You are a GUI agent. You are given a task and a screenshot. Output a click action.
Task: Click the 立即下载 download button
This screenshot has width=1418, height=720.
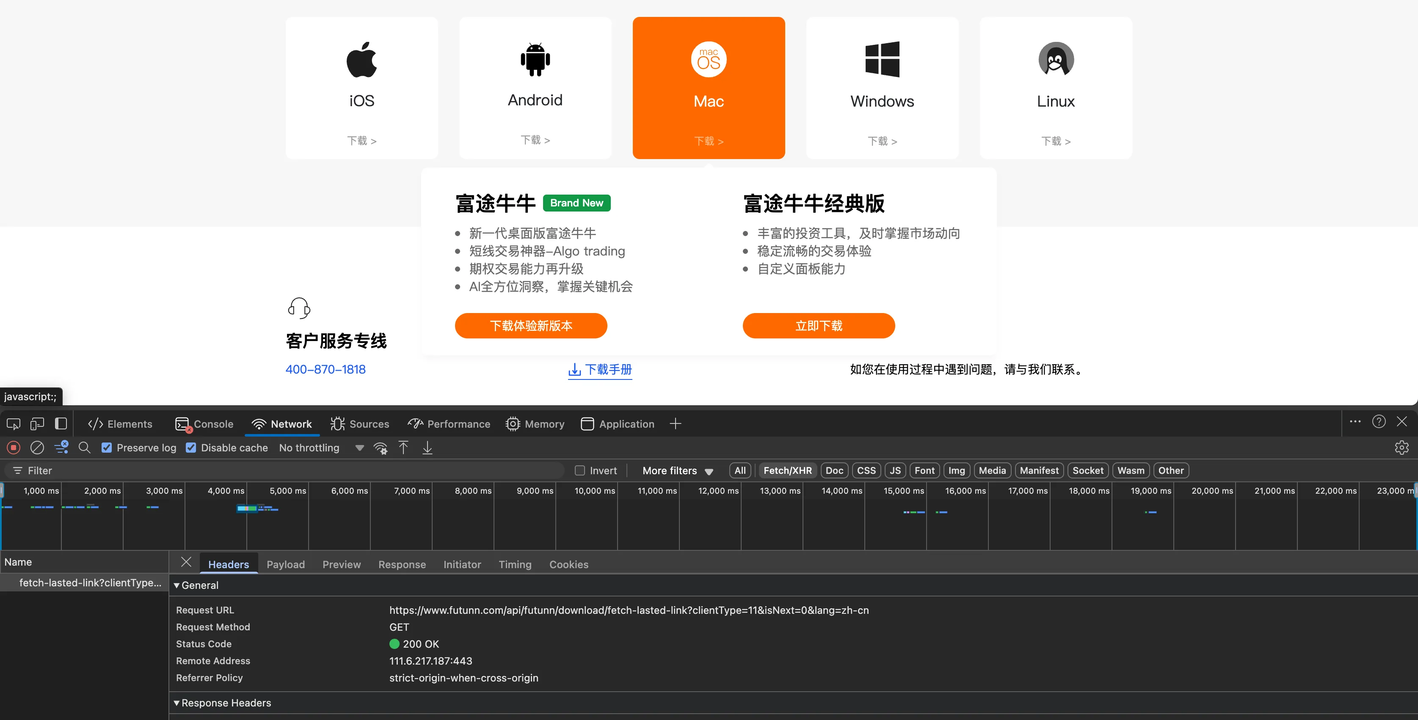[819, 326]
